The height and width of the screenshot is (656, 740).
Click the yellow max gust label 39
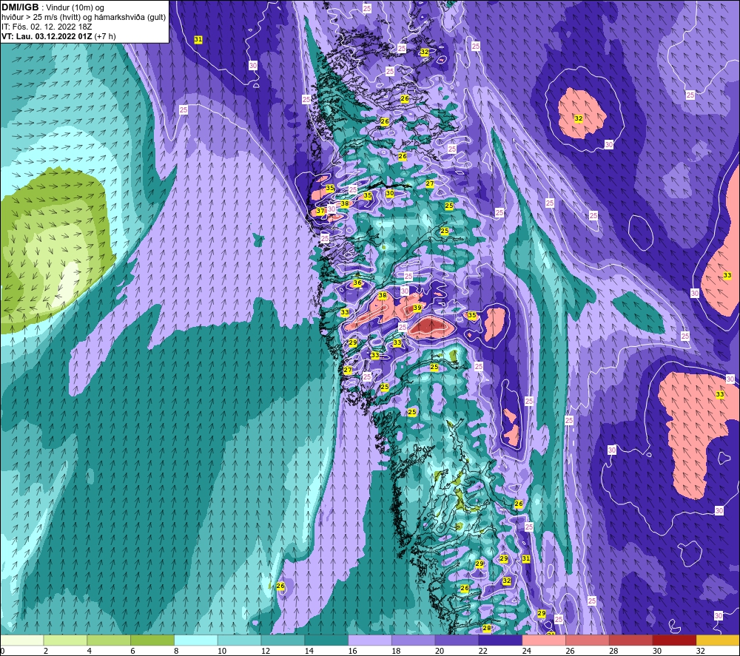pyautogui.click(x=417, y=308)
